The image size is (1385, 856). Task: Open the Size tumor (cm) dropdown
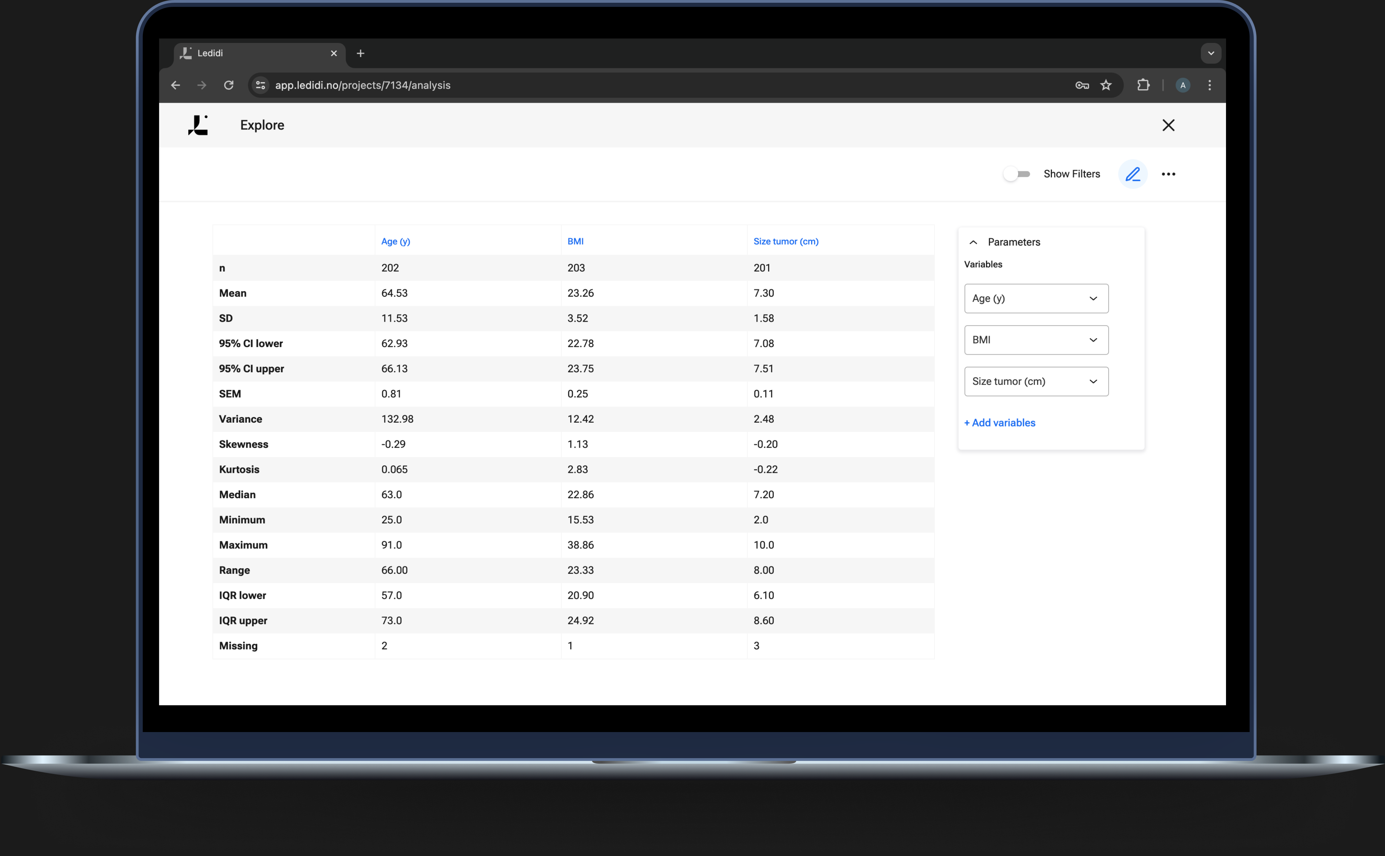tap(1036, 381)
